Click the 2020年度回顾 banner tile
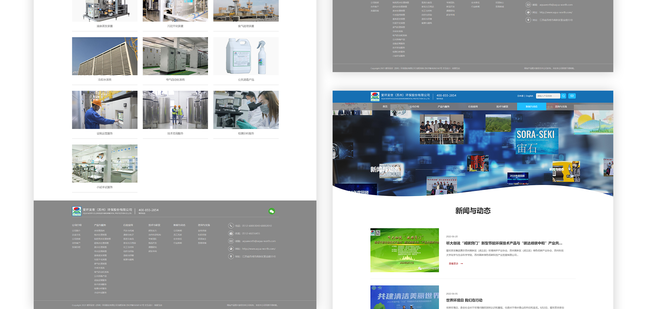 [518, 179]
